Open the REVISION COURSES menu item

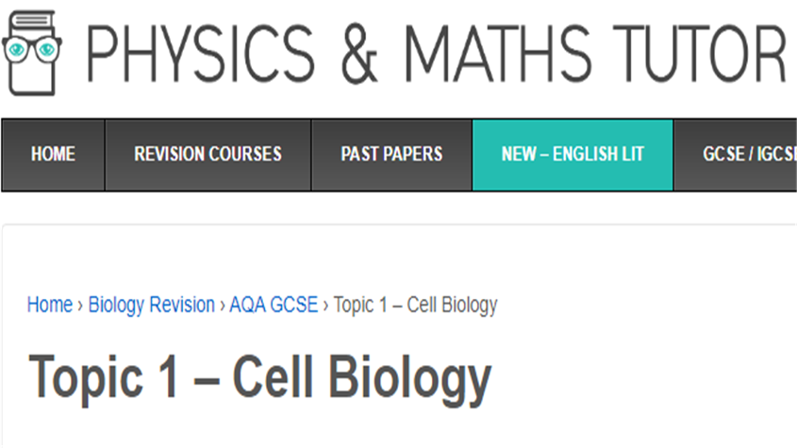[x=208, y=155]
